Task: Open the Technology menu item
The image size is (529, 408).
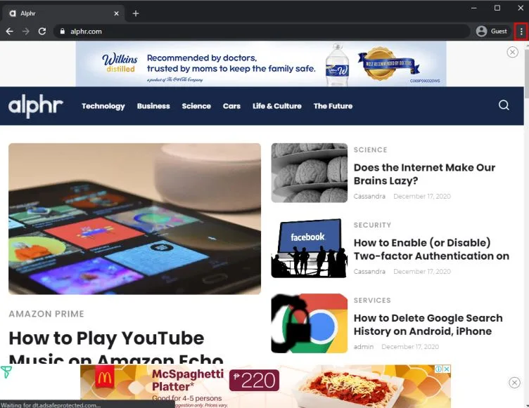Action: pyautogui.click(x=103, y=106)
